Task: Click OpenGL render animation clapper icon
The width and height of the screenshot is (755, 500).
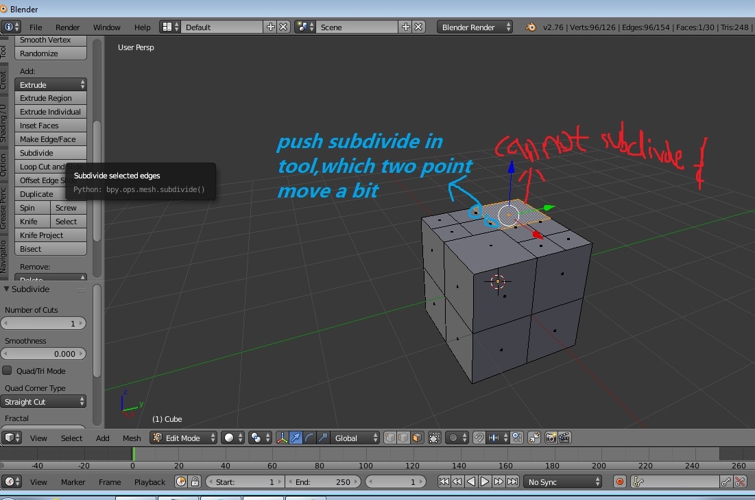Action: point(565,438)
